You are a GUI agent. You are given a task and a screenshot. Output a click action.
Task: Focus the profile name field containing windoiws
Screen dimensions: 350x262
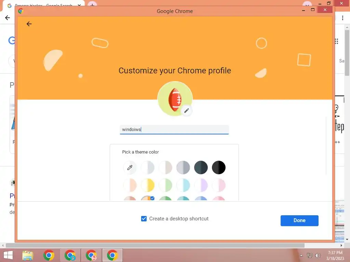click(x=174, y=129)
